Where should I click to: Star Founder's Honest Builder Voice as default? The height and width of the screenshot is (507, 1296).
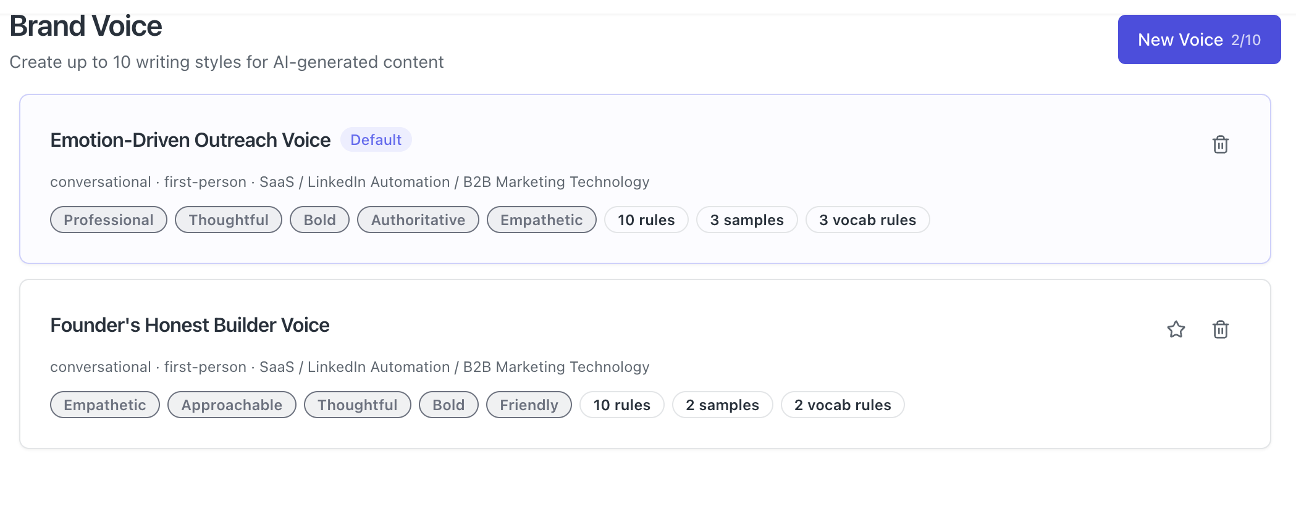point(1176,329)
